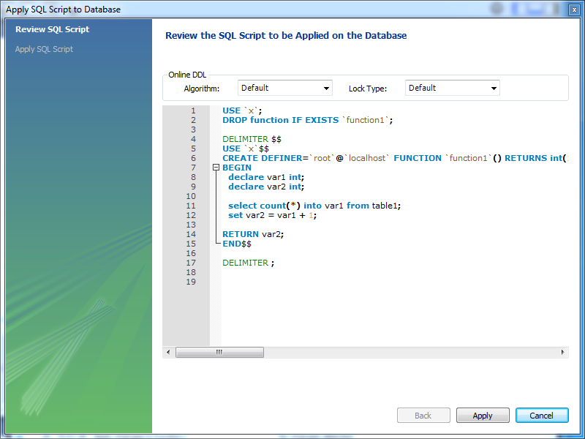Image resolution: width=585 pixels, height=439 pixels.
Task: Click the set var2 = var1 + 1 line
Action: (x=272, y=215)
